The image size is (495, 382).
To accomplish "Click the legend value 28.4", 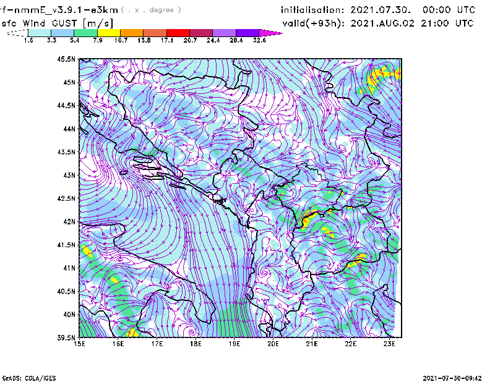I will [236, 40].
